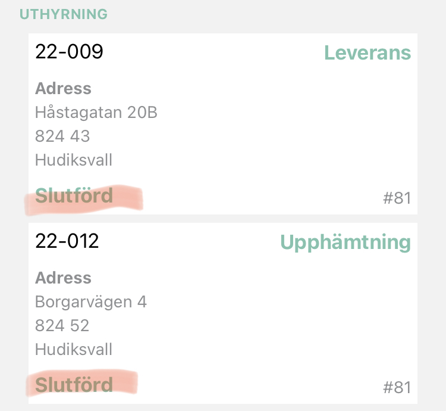The height and width of the screenshot is (411, 446).
Task: Click the Leverans label
Action: coord(368,53)
